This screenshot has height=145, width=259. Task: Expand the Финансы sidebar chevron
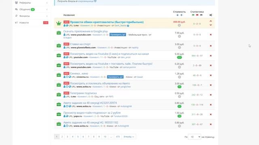pos(47,16)
